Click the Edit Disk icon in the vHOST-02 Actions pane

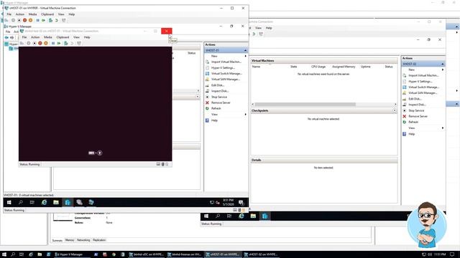pyautogui.click(x=405, y=99)
